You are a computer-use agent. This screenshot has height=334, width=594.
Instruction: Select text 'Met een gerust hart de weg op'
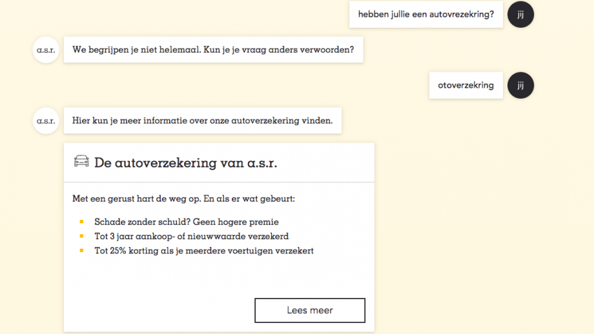136,199
